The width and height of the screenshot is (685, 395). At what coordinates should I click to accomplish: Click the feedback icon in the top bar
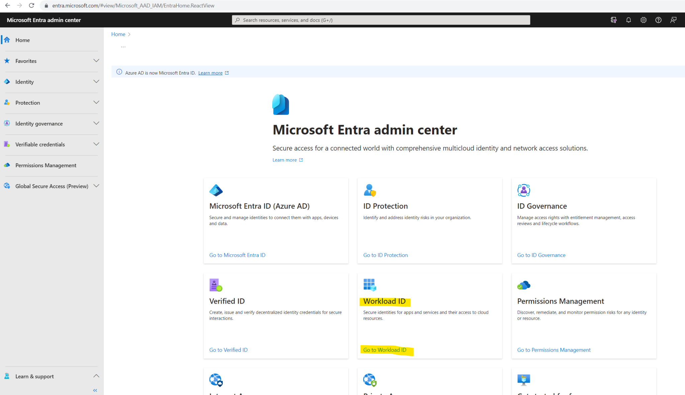(x=673, y=20)
